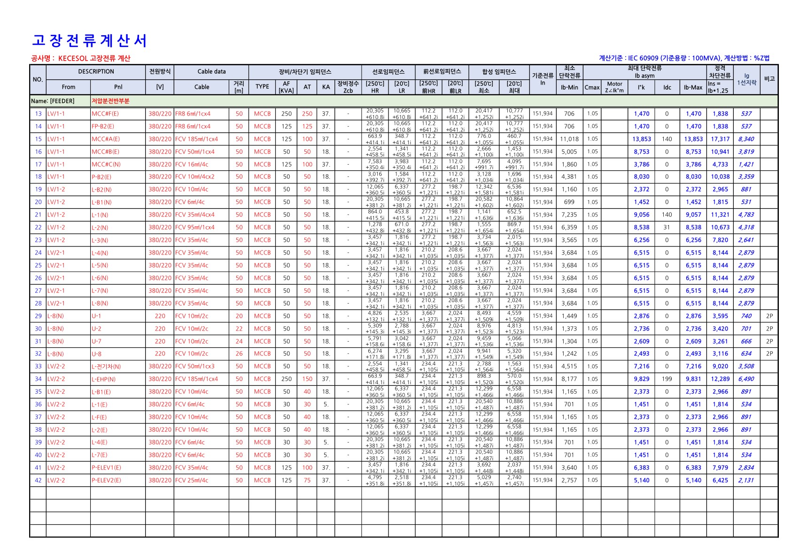Viewport: 800px width, 560px height.
Task: Select the Name: [FEEDER] cell
Action: pyautogui.click(x=53, y=101)
